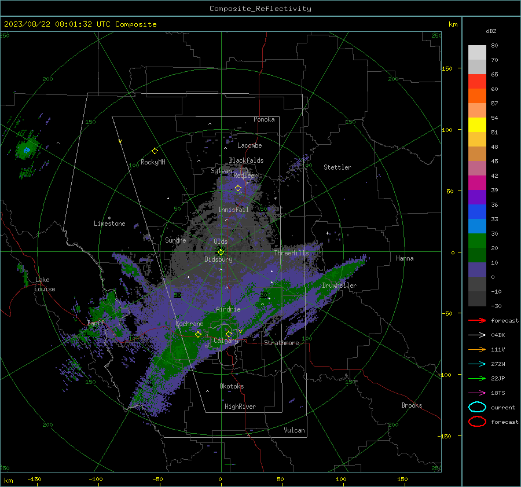Click the yellow diamond marker at Red Deer

[239, 188]
